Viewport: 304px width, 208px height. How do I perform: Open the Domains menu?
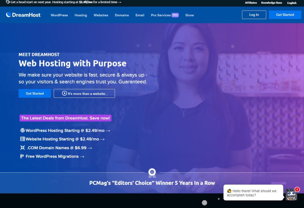[122, 15]
